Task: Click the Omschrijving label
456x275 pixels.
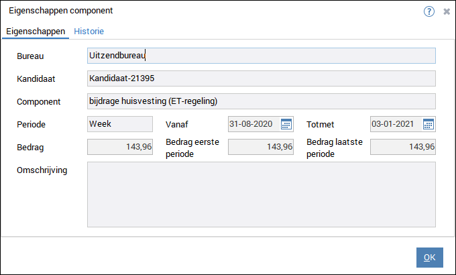Action: pos(42,170)
